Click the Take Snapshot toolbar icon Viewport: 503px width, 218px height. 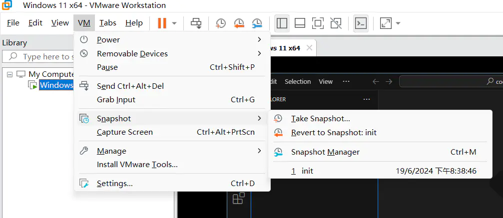coord(220,23)
